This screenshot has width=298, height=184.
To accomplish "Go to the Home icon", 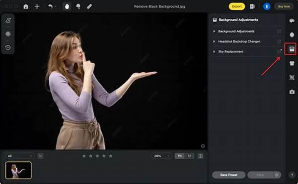I will (x=26, y=6).
